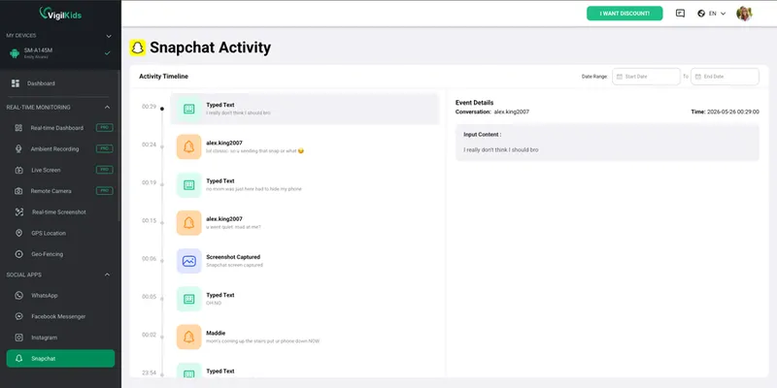Click the Snapchat bell icon in sidebar
The width and height of the screenshot is (777, 388).
(18, 358)
